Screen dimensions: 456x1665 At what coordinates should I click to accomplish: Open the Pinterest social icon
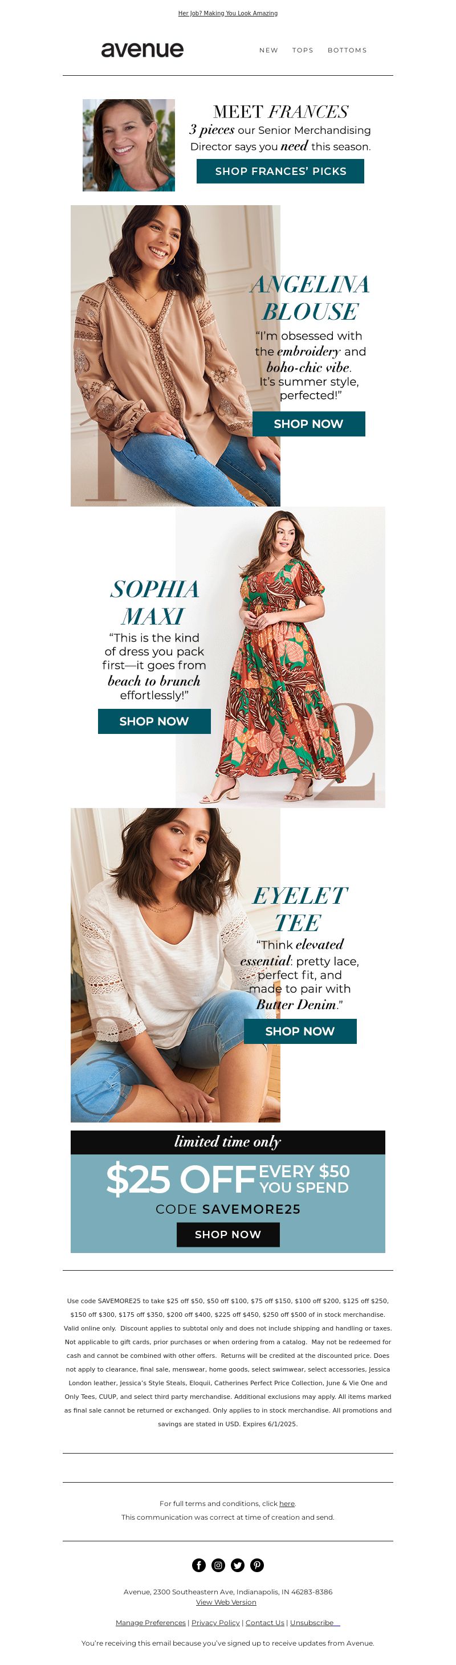point(256,1565)
